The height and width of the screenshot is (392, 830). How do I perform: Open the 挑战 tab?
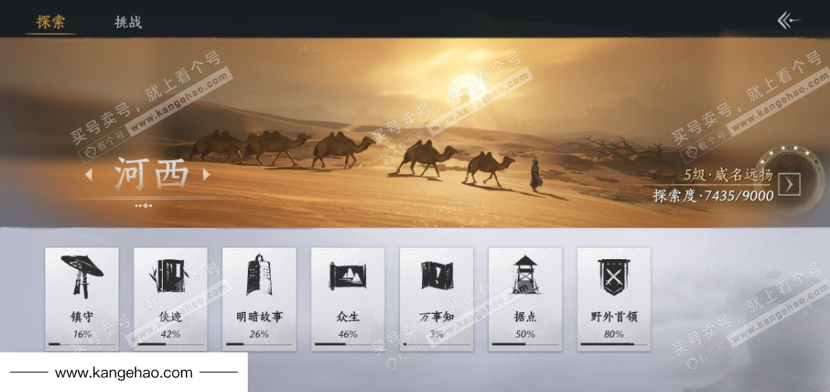point(128,22)
